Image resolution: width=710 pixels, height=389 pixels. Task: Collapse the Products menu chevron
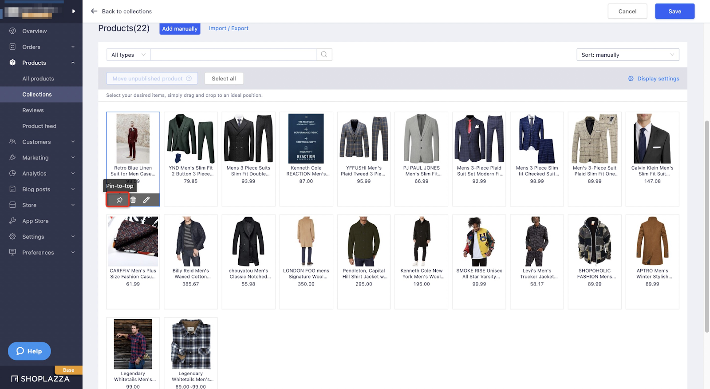pyautogui.click(x=73, y=63)
